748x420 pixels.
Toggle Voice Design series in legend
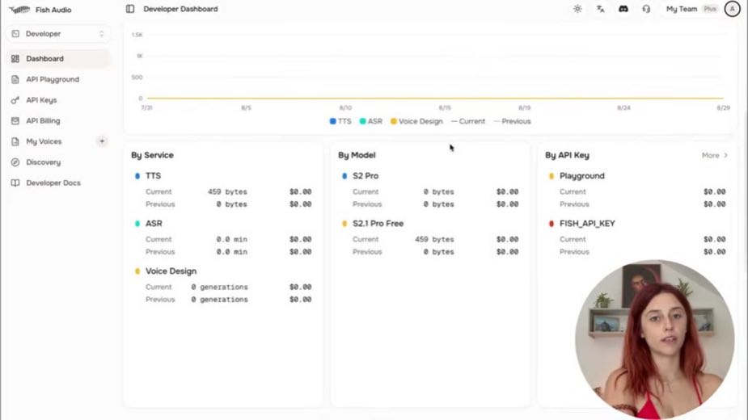click(x=416, y=121)
